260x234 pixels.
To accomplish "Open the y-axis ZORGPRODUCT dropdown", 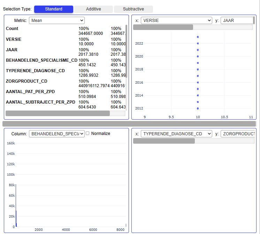I will (238, 134).
